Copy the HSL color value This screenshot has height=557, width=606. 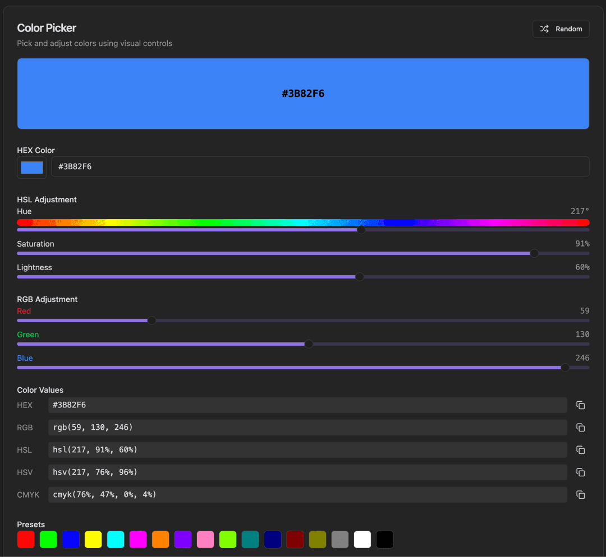pos(580,449)
